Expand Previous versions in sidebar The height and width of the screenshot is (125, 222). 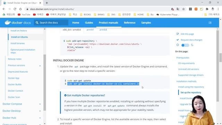[x=40, y=66]
